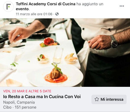Image resolution: width=130 pixels, height=112 pixels.
Task: Open the Toffini Academy profile logo
Action: (8, 7)
